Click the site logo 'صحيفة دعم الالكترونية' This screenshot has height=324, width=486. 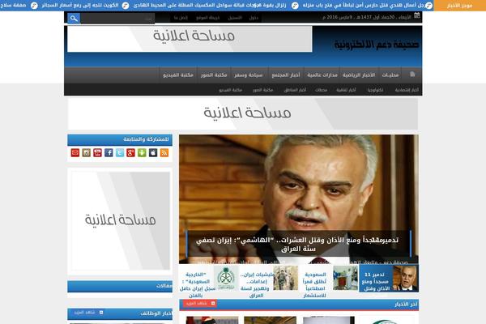[377, 45]
